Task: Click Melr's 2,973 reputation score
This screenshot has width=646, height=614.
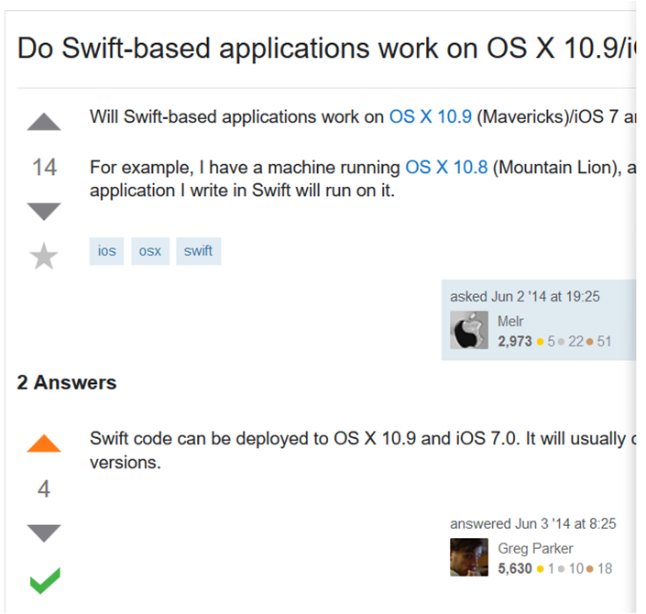Action: coord(515,342)
